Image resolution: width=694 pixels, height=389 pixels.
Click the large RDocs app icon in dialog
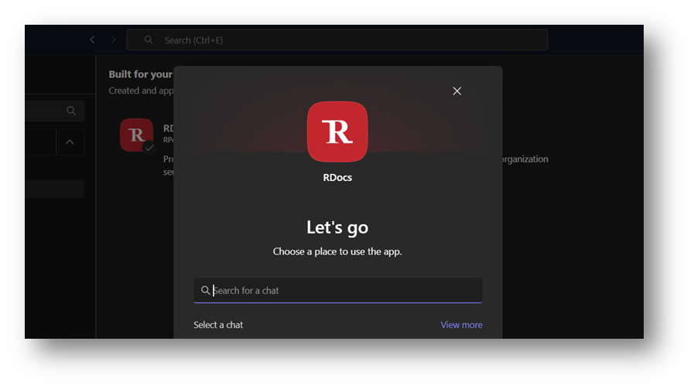337,132
